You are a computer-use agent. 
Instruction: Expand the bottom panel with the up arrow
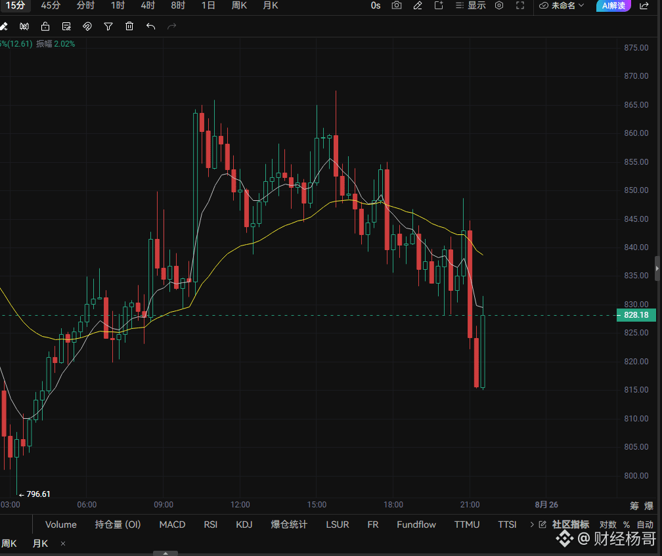165,553
